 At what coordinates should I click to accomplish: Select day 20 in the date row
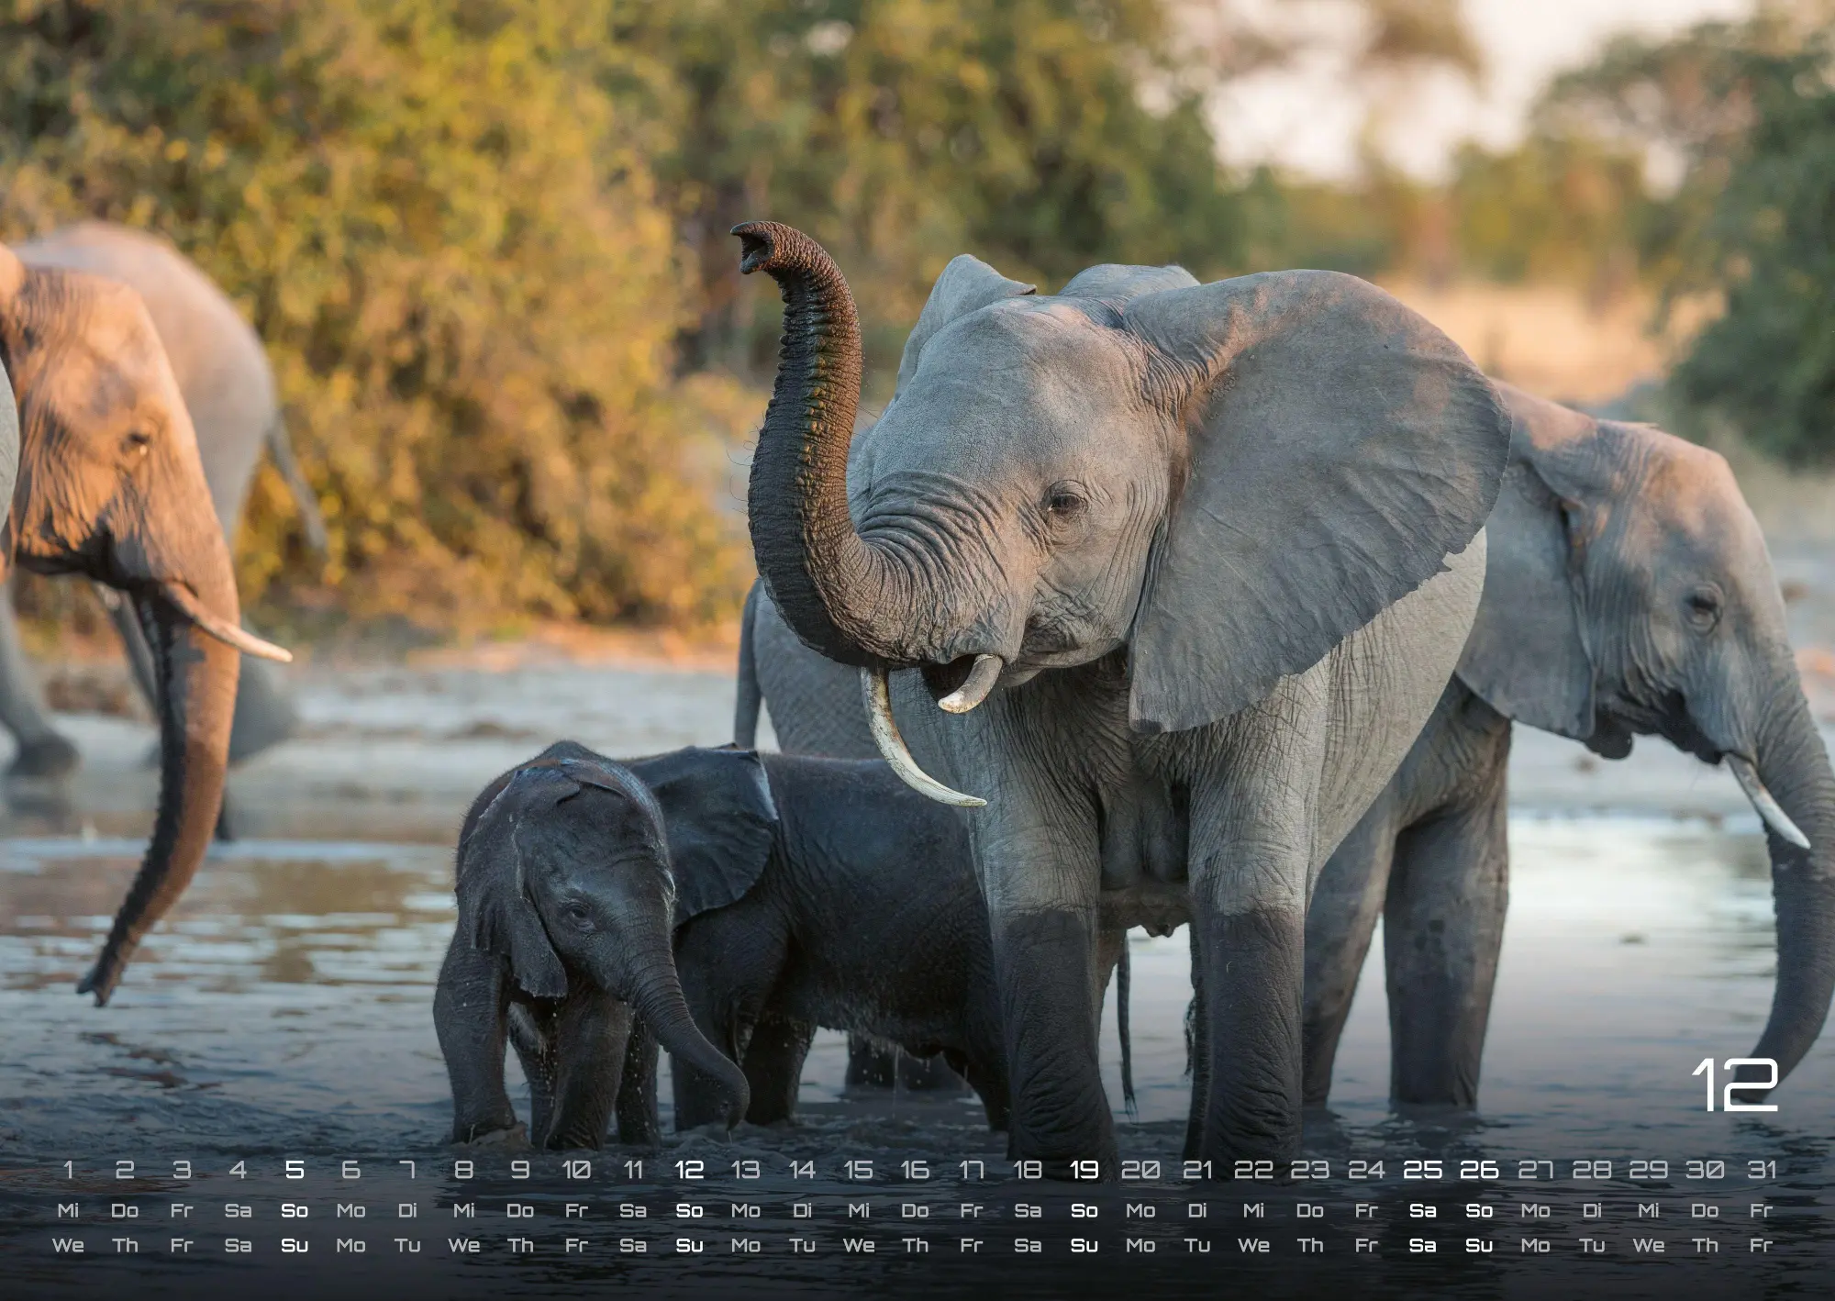[1140, 1170]
